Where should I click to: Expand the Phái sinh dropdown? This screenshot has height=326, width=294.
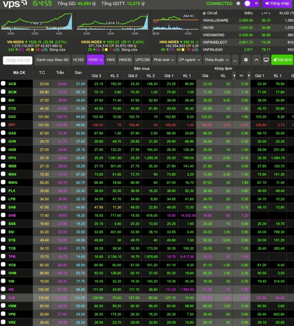click(x=164, y=60)
